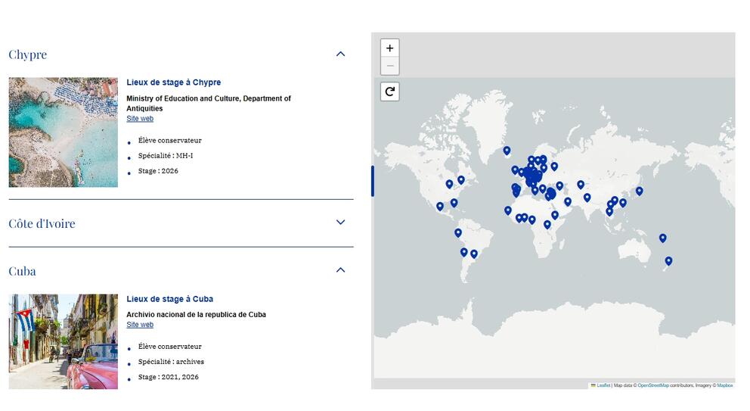This screenshot has width=750, height=411.
Task: Click the Côte d'Ivoire country heading
Action: [x=42, y=224]
